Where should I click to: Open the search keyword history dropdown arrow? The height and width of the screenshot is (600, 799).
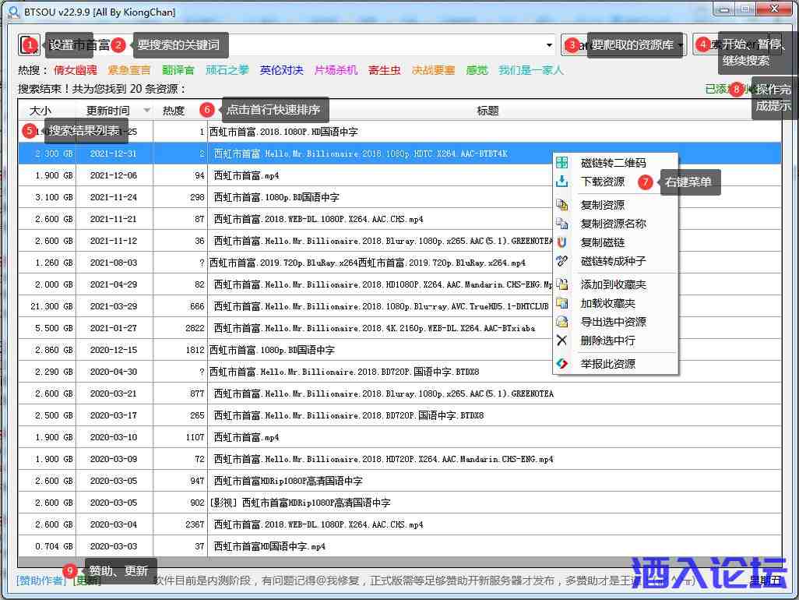(550, 45)
